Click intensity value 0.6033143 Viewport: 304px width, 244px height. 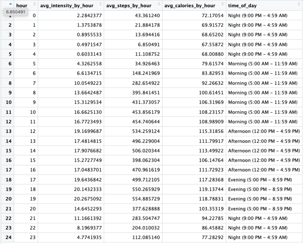pos(89,54)
